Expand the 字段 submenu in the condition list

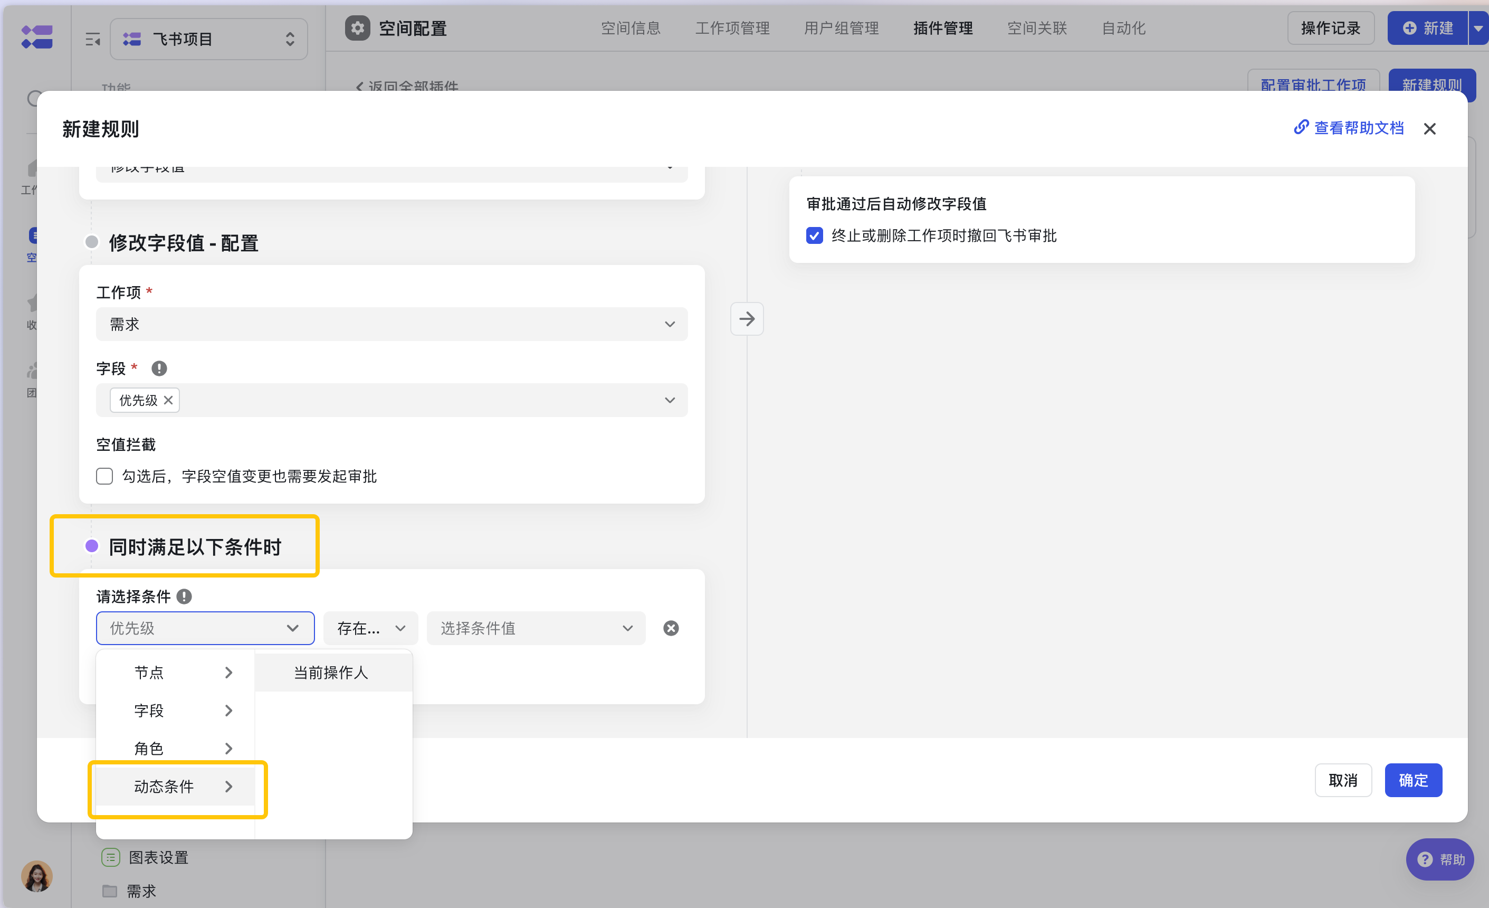(x=176, y=711)
